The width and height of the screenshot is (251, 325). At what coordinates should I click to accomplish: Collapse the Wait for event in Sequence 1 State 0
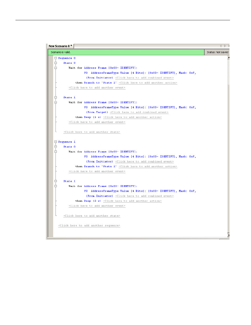(56, 152)
